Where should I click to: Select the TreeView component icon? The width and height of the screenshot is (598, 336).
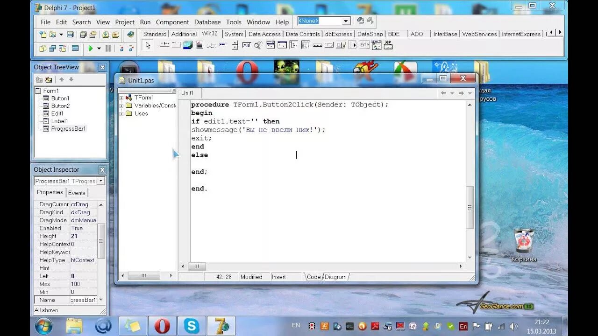point(293,45)
